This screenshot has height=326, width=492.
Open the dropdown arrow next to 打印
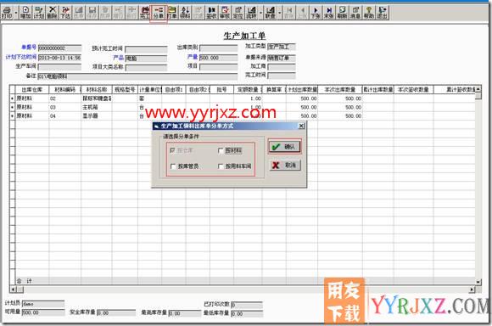15,13
